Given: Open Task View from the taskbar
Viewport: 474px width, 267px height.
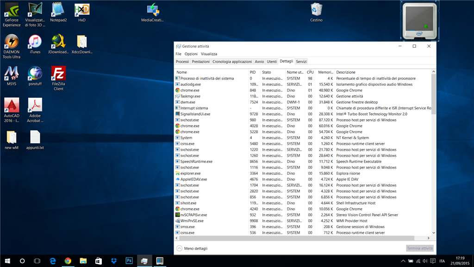Looking at the screenshot, I should 37,261.
